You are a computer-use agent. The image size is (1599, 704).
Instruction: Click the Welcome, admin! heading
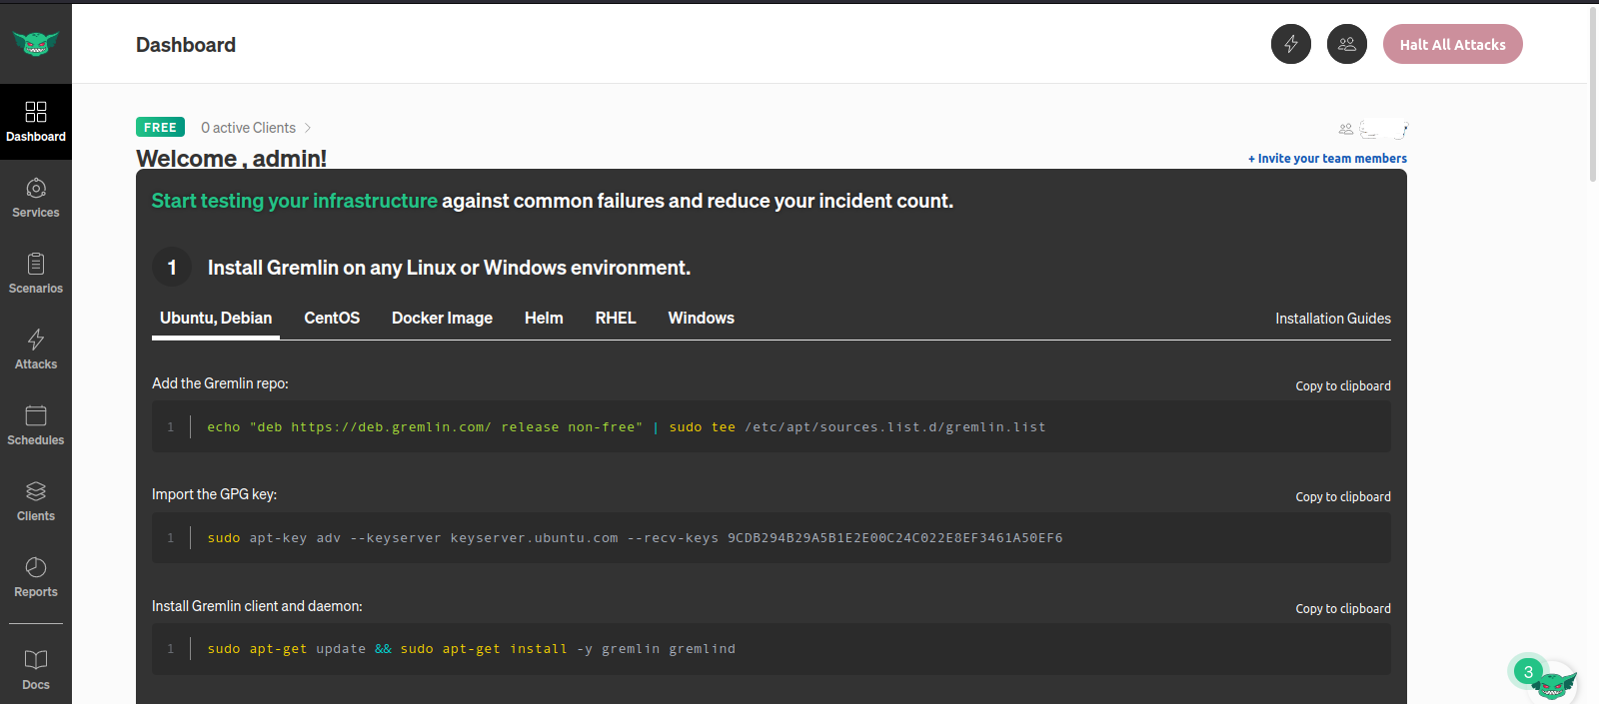pos(231,158)
